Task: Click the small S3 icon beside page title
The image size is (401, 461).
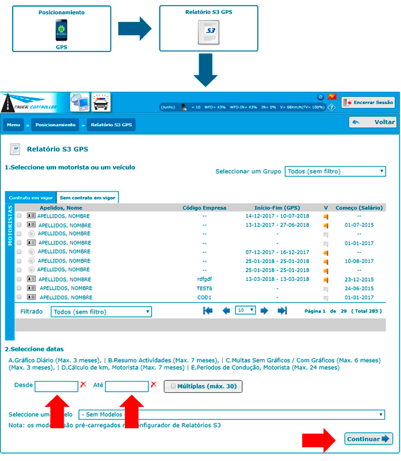Action: pos(15,149)
